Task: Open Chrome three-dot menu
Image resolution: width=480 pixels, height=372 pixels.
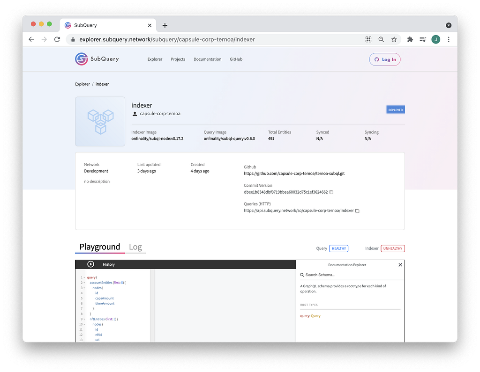Action: coord(449,39)
